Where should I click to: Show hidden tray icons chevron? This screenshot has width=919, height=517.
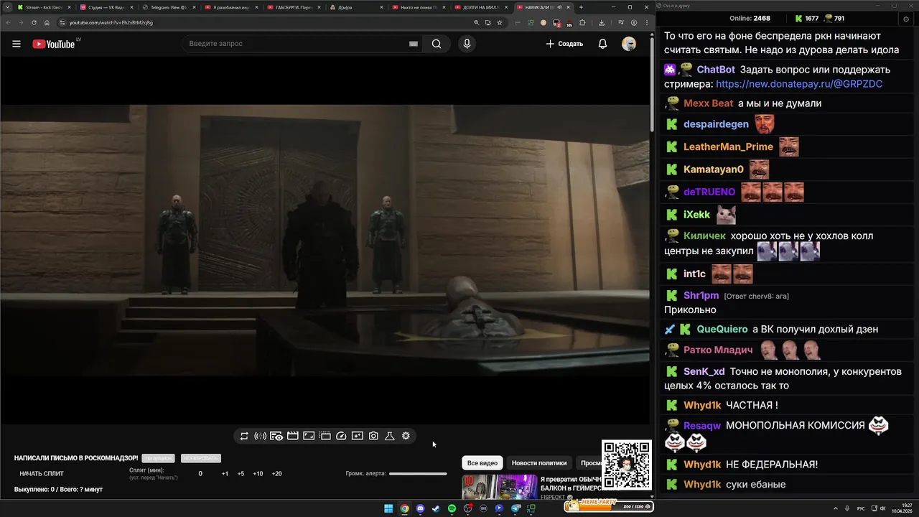coord(835,508)
